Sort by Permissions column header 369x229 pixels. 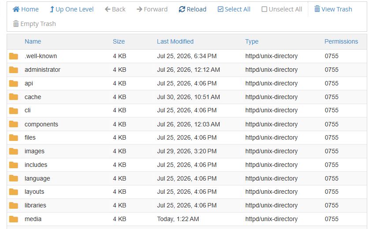tap(341, 41)
